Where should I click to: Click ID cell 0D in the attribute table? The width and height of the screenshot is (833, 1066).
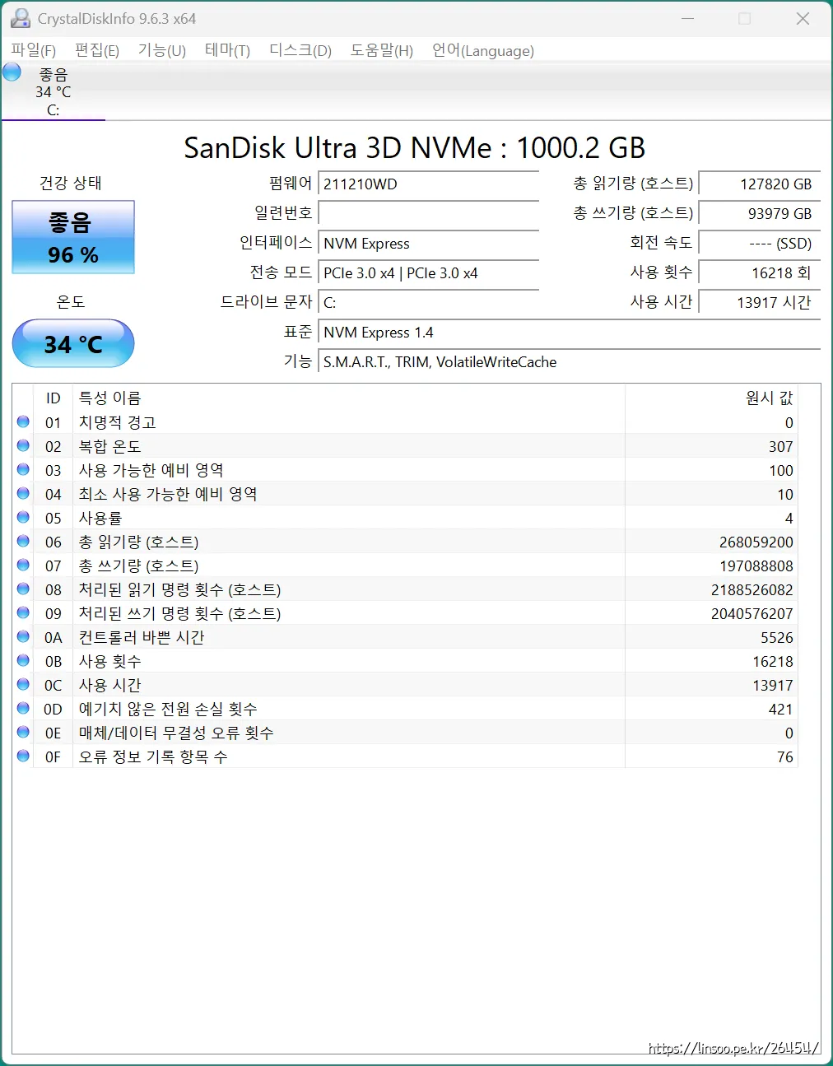point(53,710)
